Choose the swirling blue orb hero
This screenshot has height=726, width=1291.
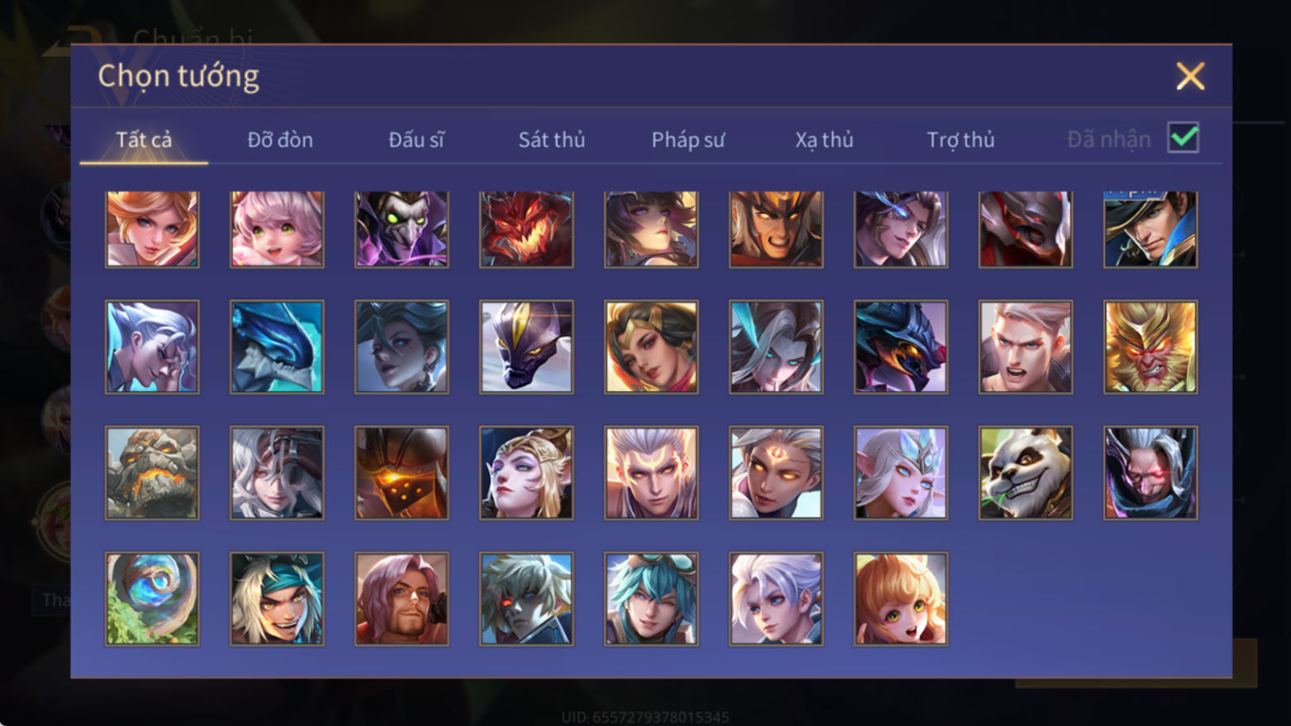(152, 599)
